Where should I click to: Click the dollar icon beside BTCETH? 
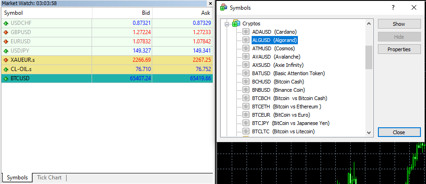246,107
